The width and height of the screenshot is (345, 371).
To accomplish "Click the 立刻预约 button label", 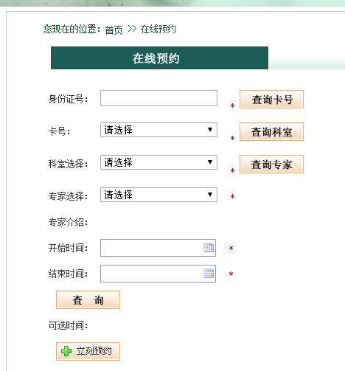I will pos(94,351).
